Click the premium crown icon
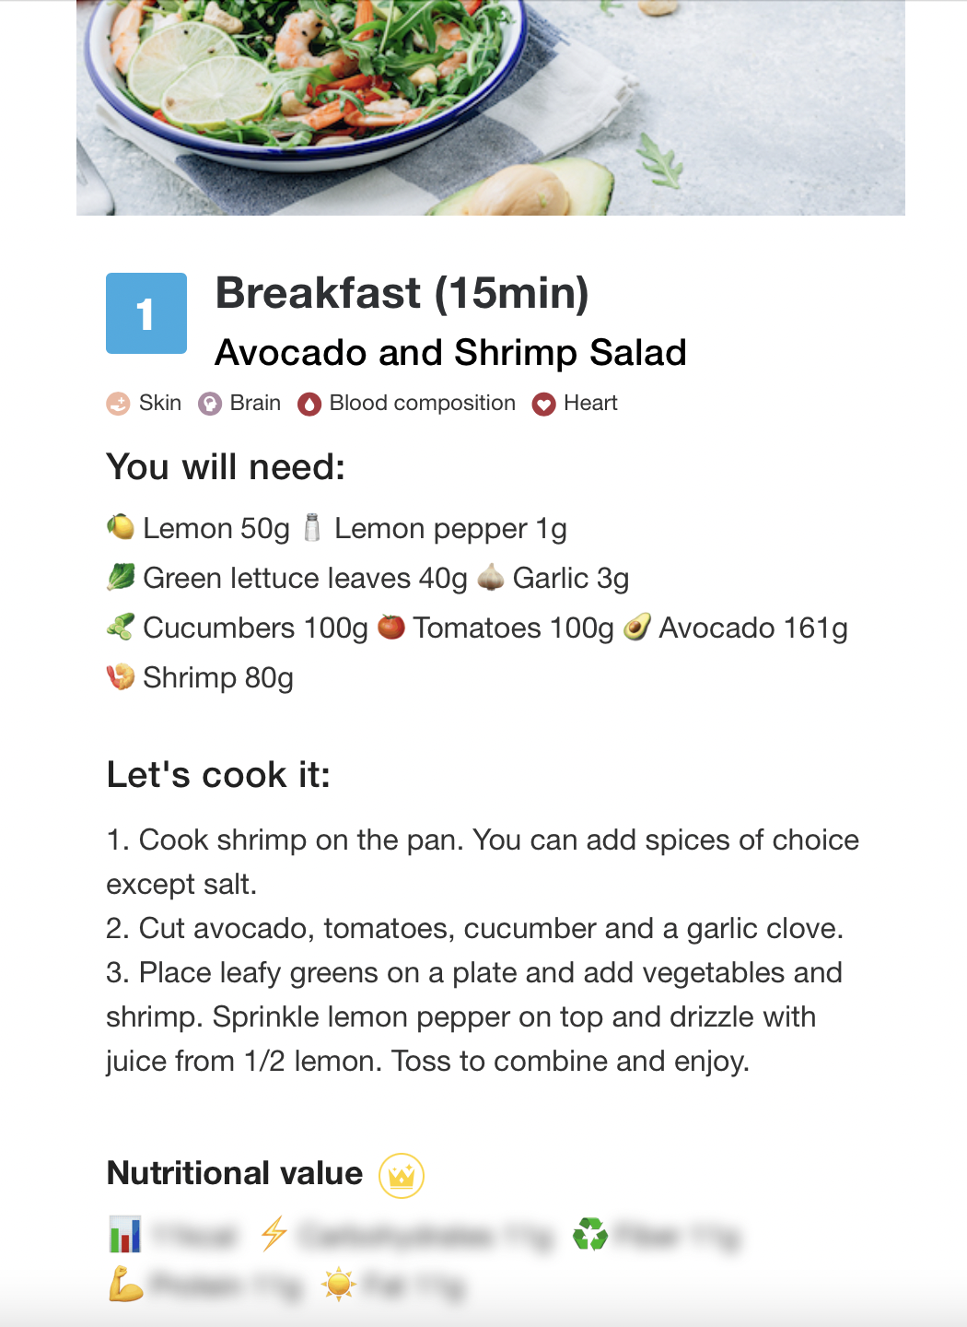The image size is (967, 1327). (402, 1176)
